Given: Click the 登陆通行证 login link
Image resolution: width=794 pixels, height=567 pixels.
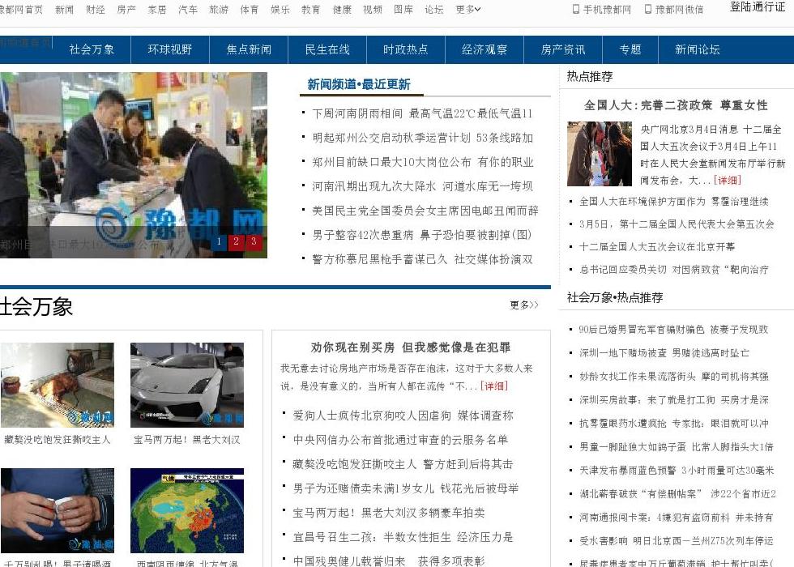Looking at the screenshot, I should pyautogui.click(x=758, y=7).
